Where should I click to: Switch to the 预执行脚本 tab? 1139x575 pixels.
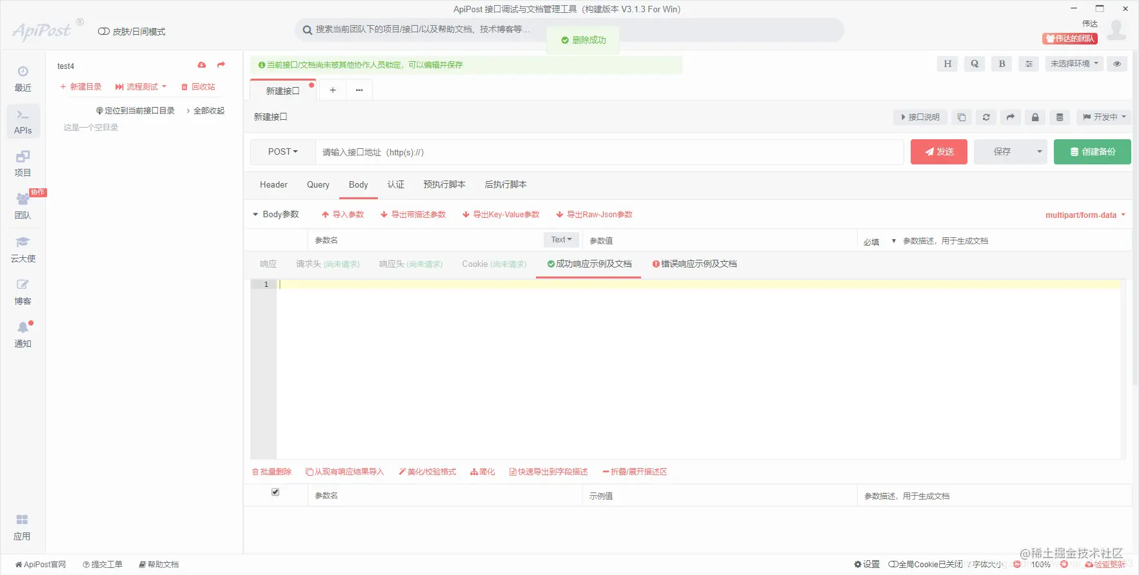pos(444,185)
